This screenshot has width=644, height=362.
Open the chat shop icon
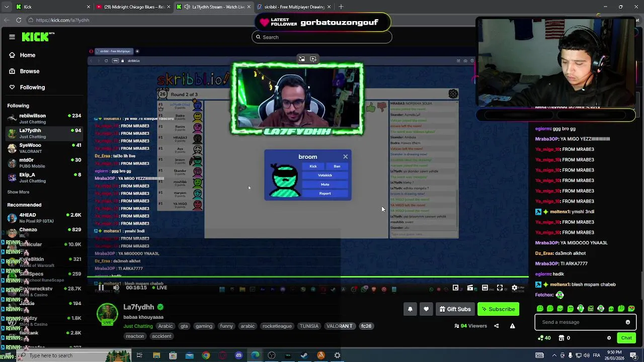(561, 338)
